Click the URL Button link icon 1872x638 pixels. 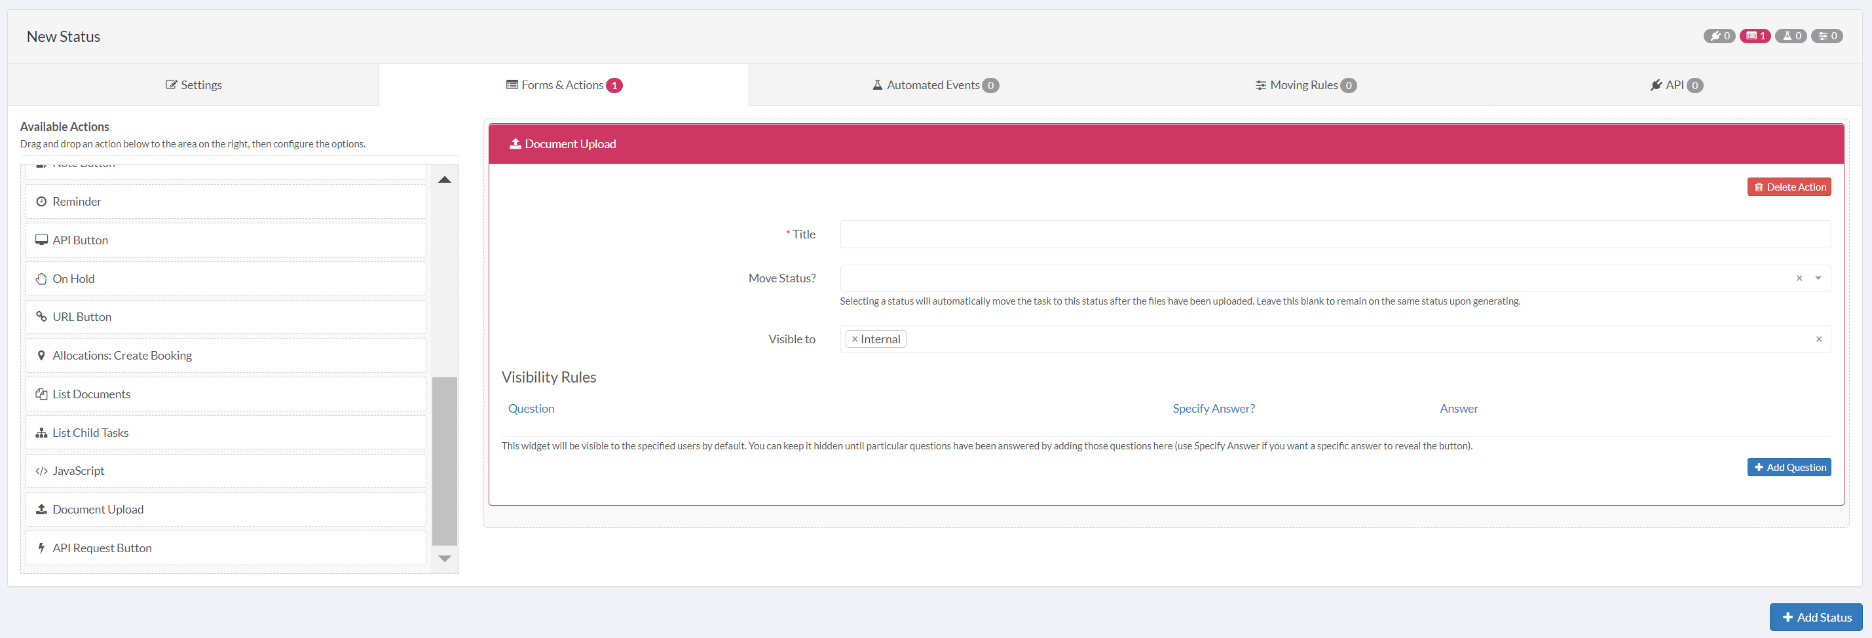pyautogui.click(x=41, y=317)
